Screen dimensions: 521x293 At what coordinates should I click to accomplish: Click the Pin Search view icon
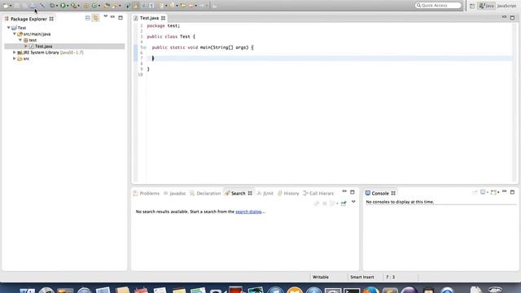point(344,203)
